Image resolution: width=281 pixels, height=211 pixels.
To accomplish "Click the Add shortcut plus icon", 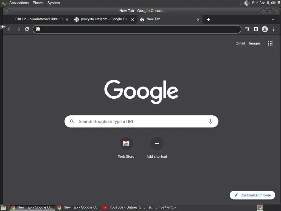I will click(157, 143).
